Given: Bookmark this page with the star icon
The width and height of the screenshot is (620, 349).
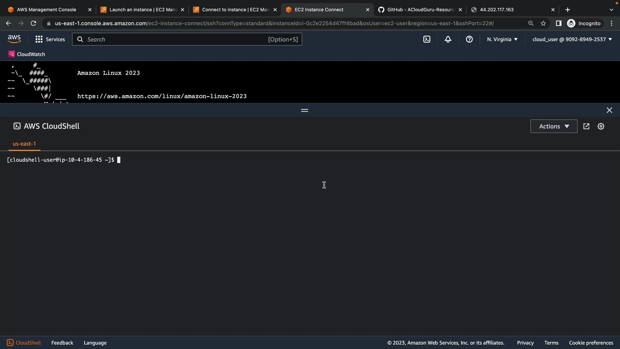Looking at the screenshot, I should 543,23.
